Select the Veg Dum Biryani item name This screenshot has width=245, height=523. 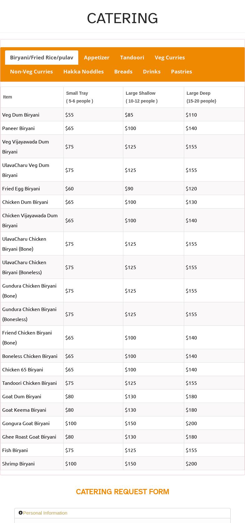coord(21,115)
